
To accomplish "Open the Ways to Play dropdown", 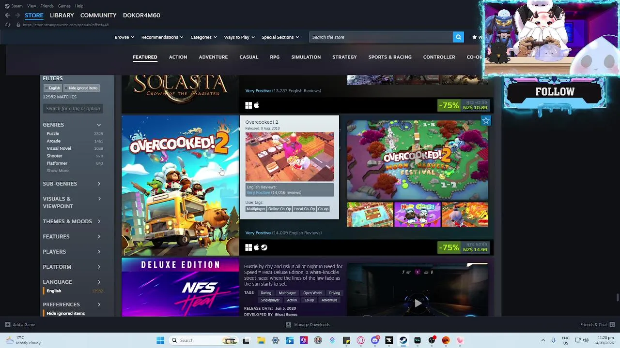I will (x=239, y=37).
